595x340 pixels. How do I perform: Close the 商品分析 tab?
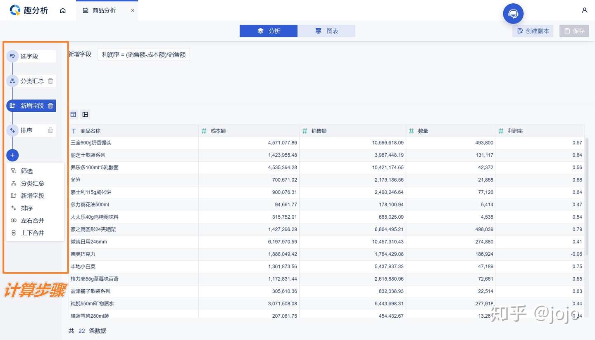133,10
